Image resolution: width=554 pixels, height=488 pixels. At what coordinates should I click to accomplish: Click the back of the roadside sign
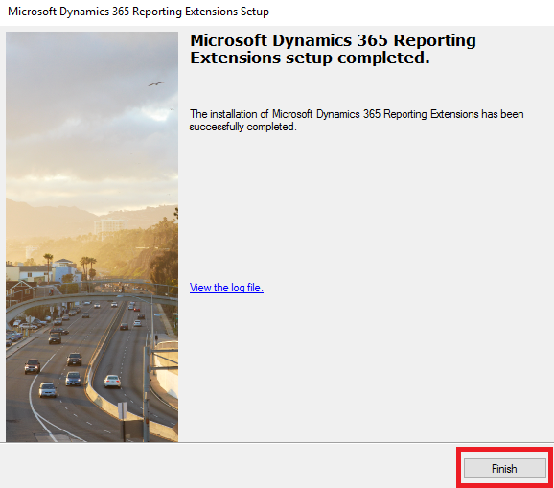pyautogui.click(x=123, y=410)
